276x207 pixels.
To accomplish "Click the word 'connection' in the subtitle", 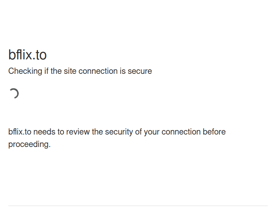I will click(x=98, y=71).
